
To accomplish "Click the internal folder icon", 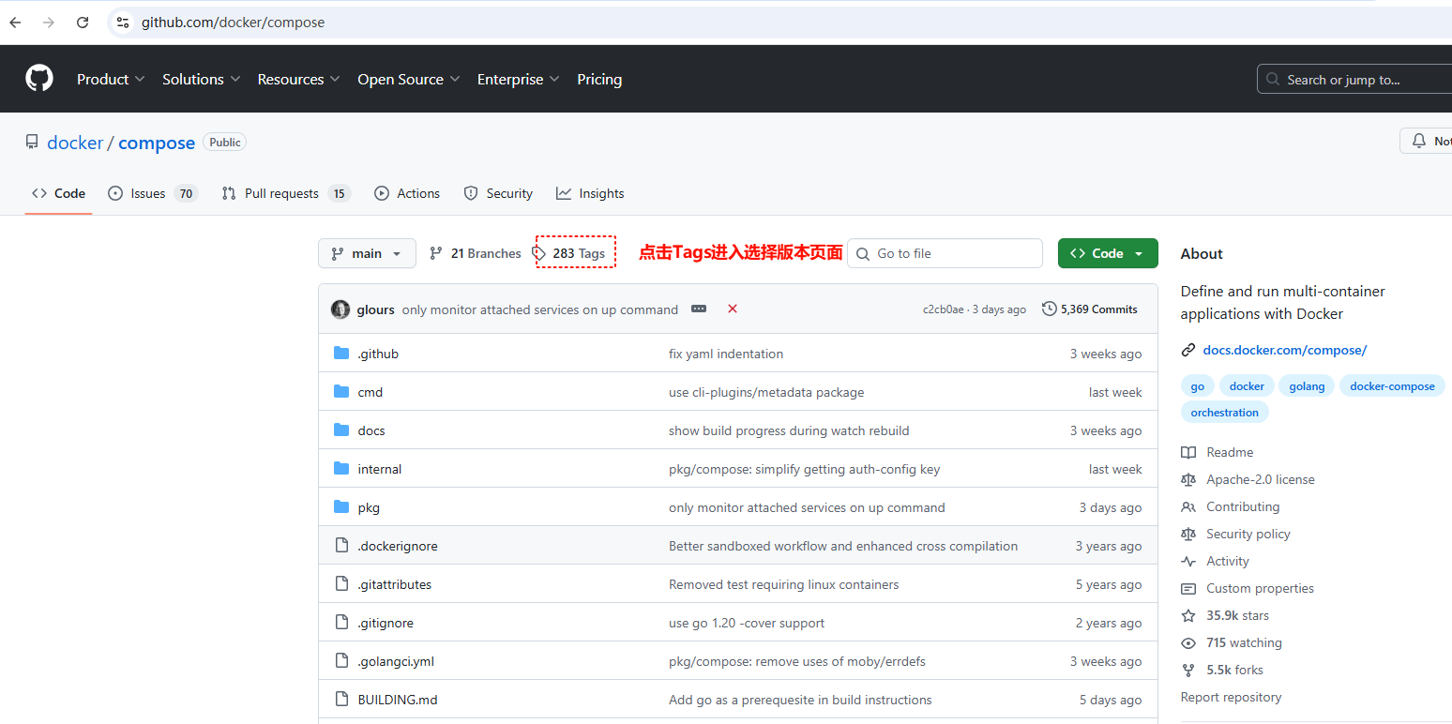I will coord(341,469).
